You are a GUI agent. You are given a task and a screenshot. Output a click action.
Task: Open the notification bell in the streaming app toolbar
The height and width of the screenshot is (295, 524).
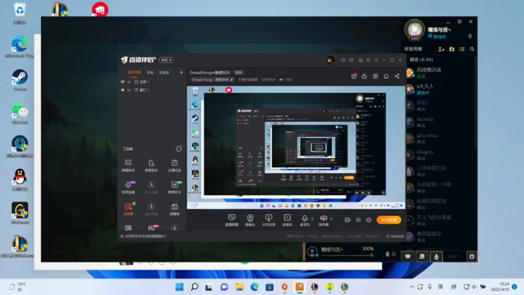pos(386,76)
